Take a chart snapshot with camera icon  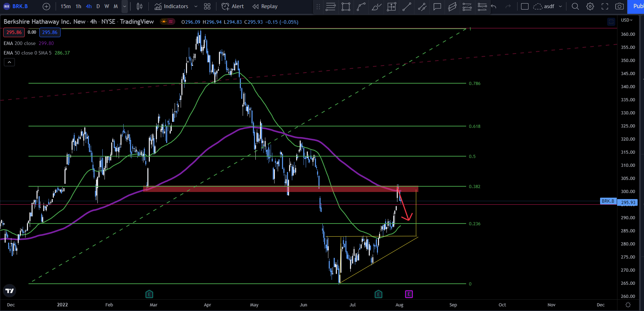point(619,6)
